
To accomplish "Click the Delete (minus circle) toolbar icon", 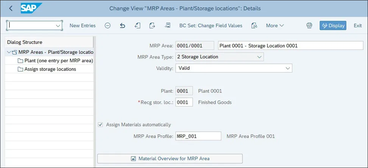I will 108,26.
